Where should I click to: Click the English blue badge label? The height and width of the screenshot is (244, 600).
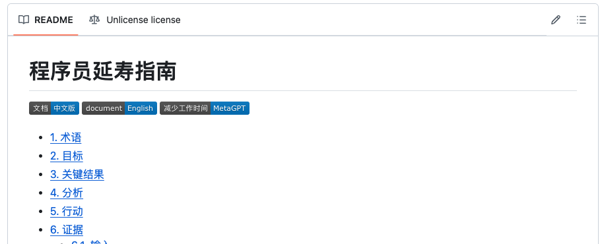coord(141,108)
